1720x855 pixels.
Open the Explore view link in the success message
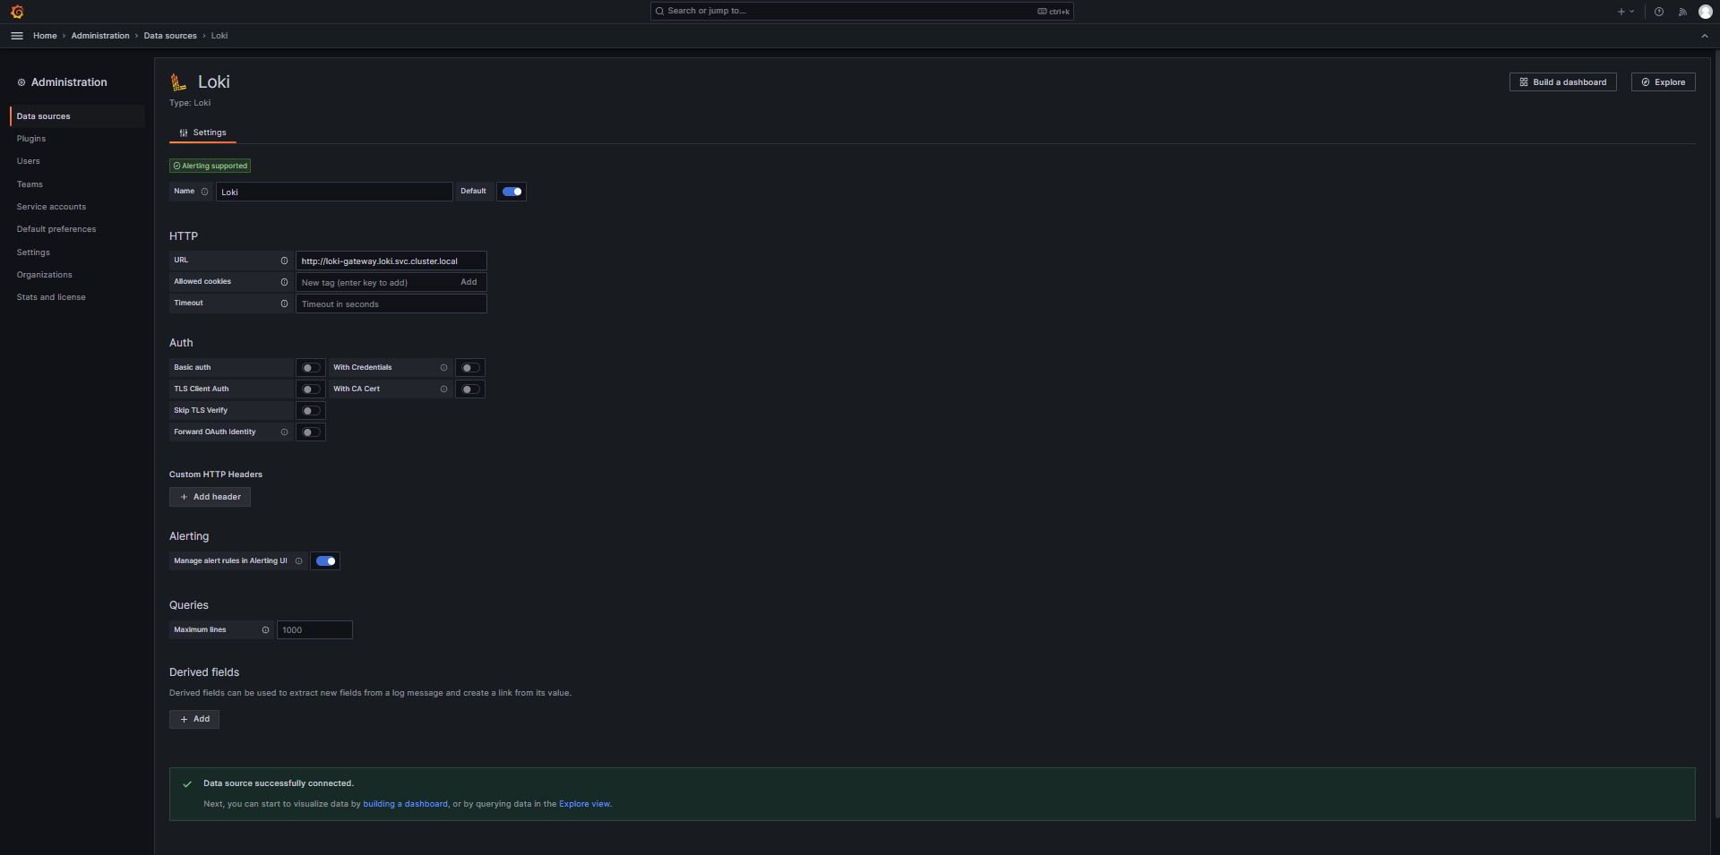[583, 804]
